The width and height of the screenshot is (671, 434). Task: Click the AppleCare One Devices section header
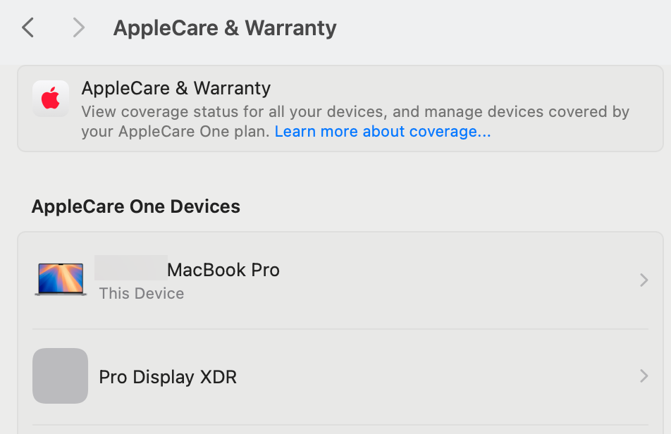tap(136, 206)
